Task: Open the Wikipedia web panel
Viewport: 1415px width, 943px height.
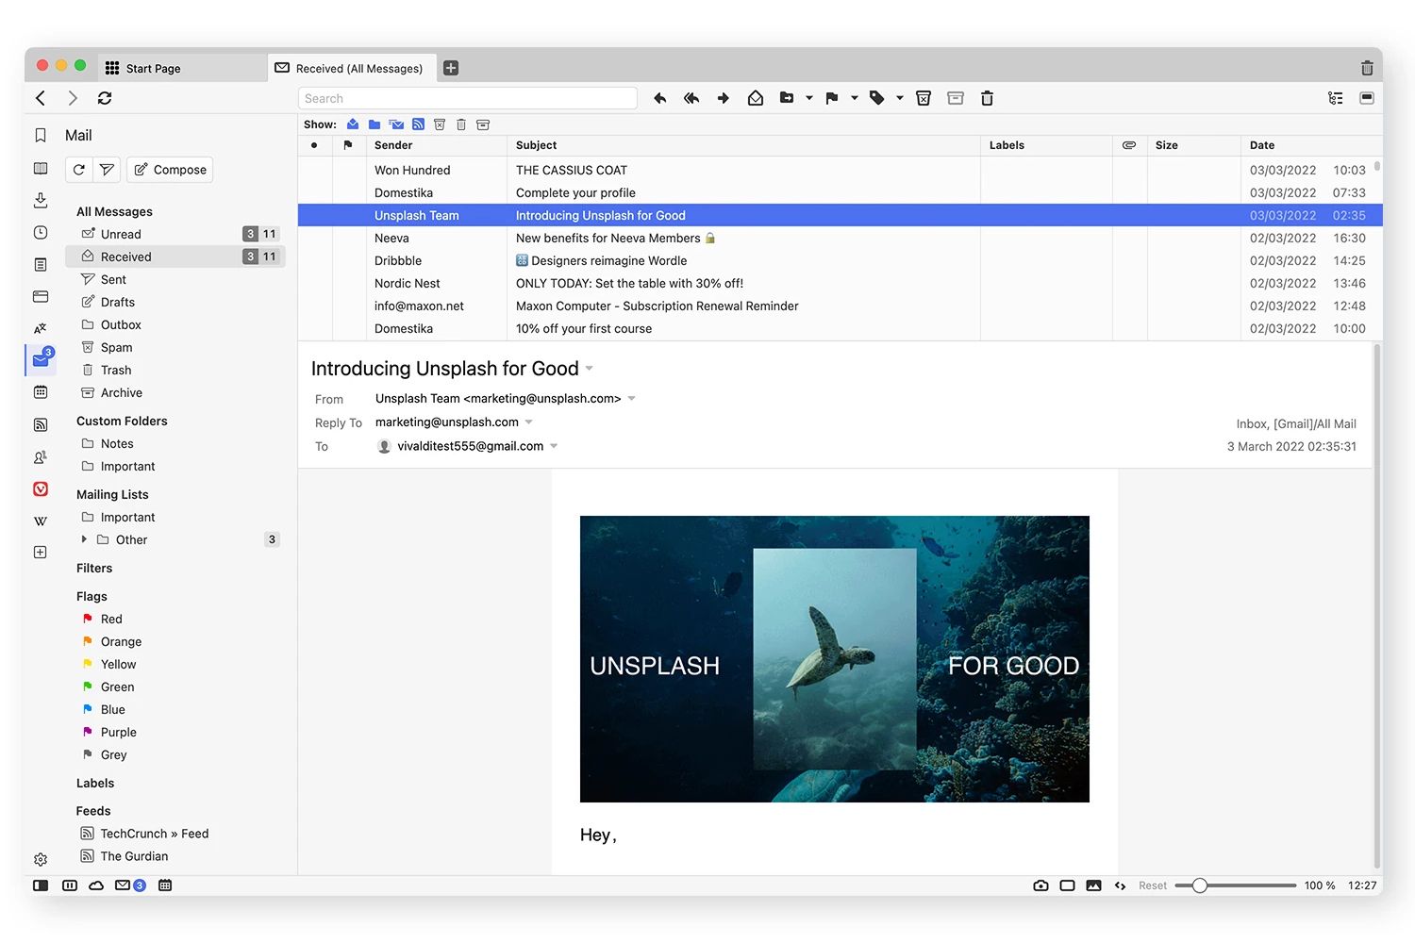Action: click(41, 521)
